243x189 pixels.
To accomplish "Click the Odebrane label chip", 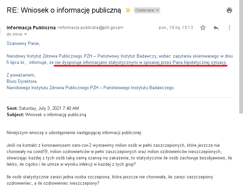I will tap(145, 10).
